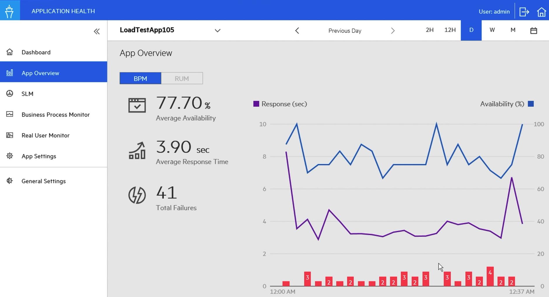Switch to RUM data view
Viewport: 549px width, 297px height.
(x=182, y=79)
